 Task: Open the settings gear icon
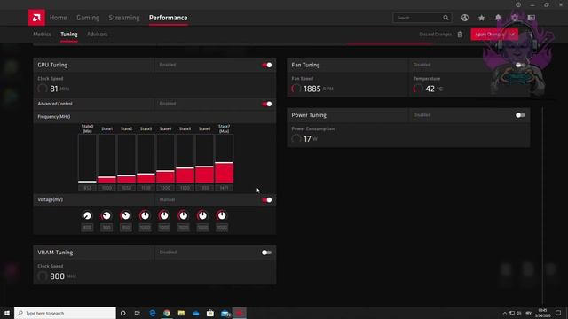point(515,18)
